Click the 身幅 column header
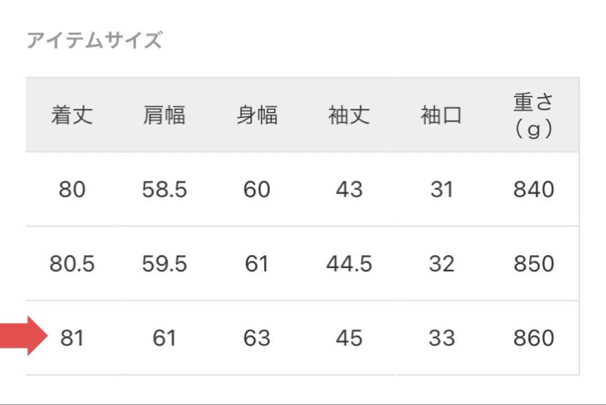Screen dimensions: 606x405 point(256,116)
